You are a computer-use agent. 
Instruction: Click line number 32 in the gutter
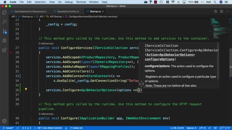click(x=17, y=71)
